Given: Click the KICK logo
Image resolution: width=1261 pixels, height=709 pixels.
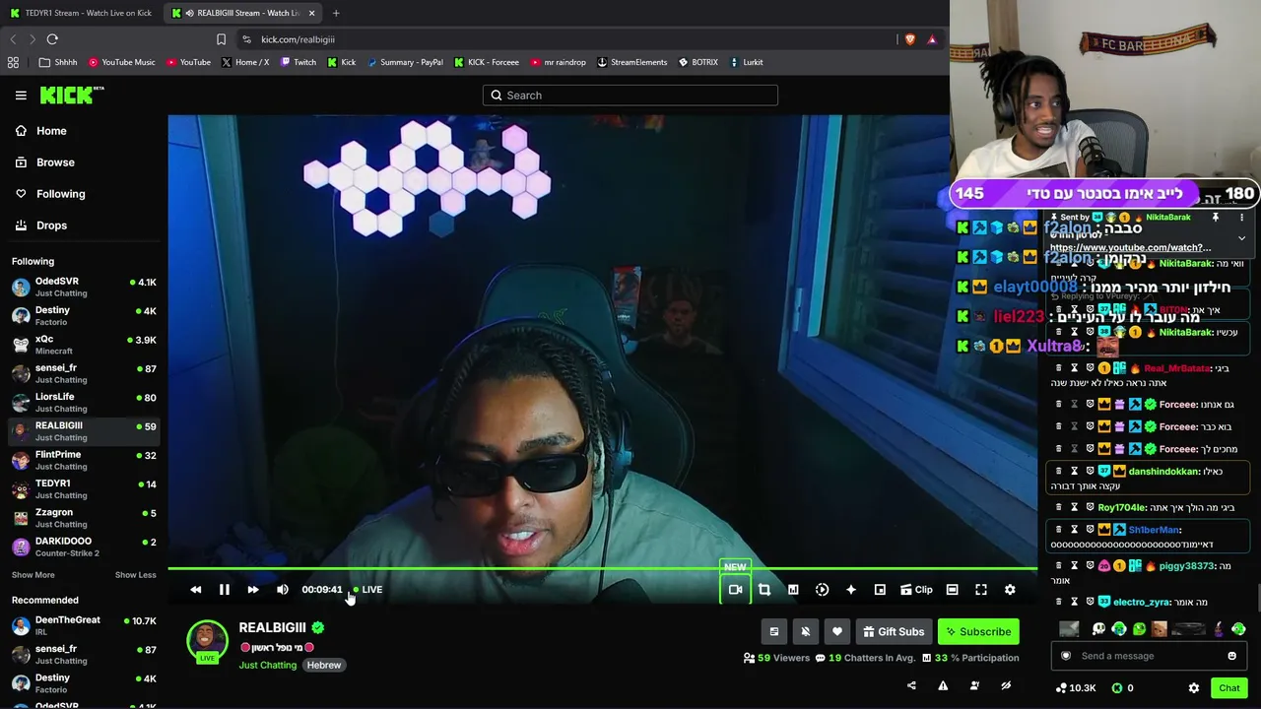Looking at the screenshot, I should (72, 95).
